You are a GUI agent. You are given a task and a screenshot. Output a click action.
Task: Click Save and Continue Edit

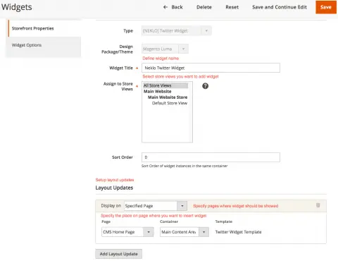[280, 7]
